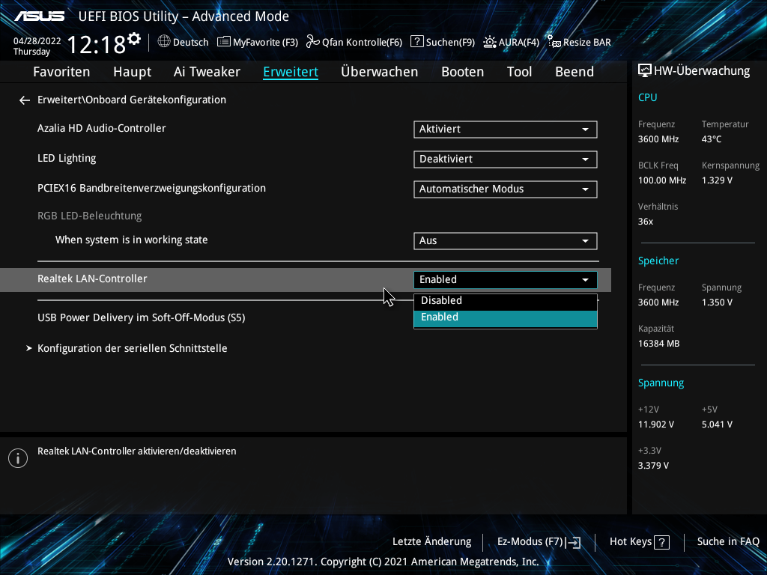Go to the Booten tab
Screen dimensions: 767x575
463,72
